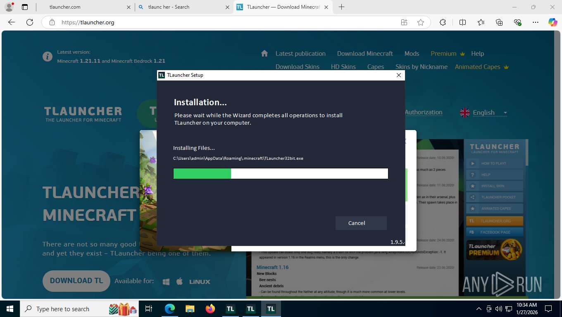Refresh the tlauncher.org page
This screenshot has height=317, width=562.
click(x=29, y=22)
